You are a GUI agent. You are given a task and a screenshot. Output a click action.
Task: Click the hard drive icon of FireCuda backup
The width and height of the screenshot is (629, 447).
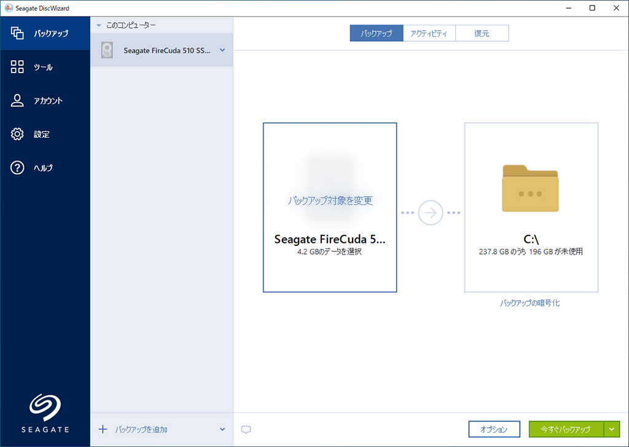[107, 50]
